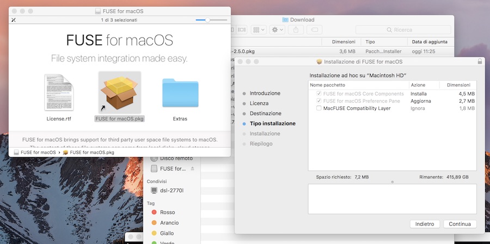Click the customize tools icon in the FUSE window
The width and height of the screenshot is (490, 244).
(x=14, y=20)
